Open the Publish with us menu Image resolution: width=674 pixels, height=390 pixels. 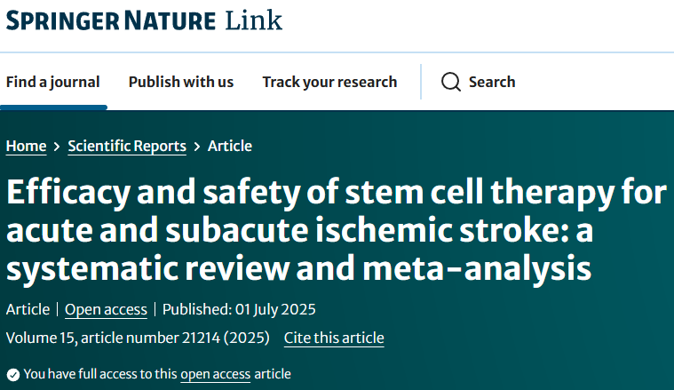[x=181, y=82]
